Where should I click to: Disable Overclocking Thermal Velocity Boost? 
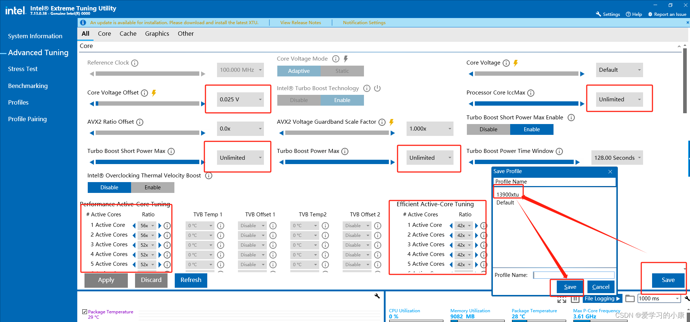point(109,188)
